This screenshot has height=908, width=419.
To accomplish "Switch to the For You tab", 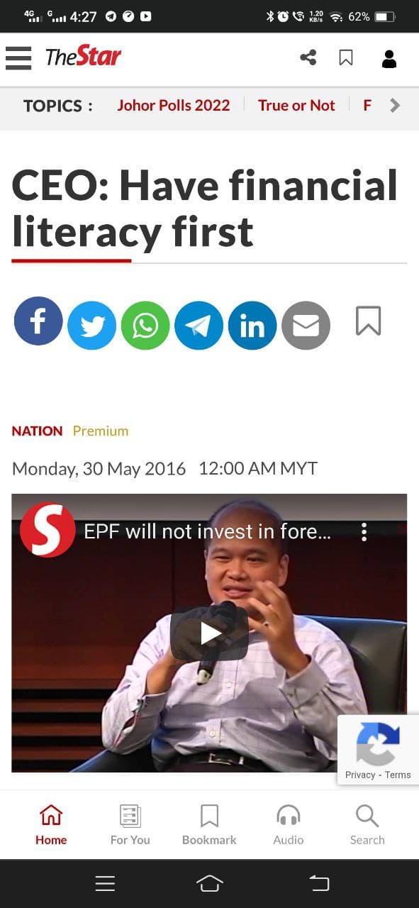I will click(x=130, y=825).
